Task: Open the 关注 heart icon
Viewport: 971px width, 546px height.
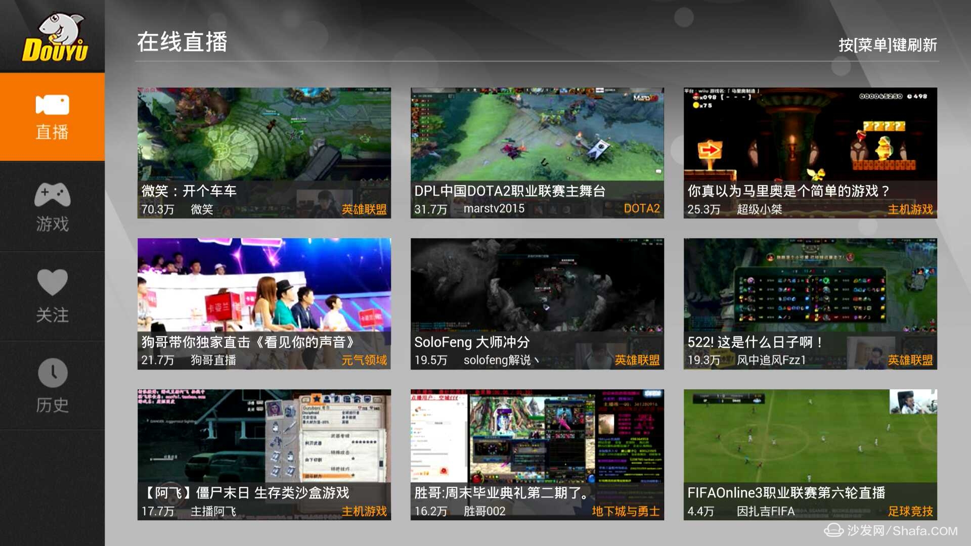Action: pyautogui.click(x=52, y=282)
